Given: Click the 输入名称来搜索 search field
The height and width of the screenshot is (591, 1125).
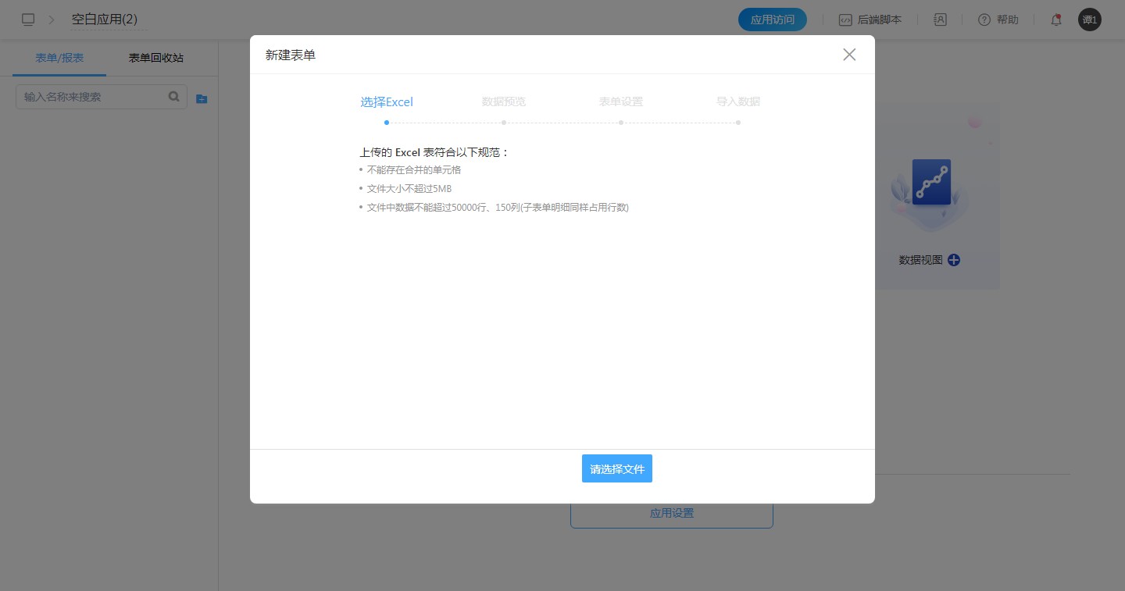Looking at the screenshot, I should click(x=92, y=97).
